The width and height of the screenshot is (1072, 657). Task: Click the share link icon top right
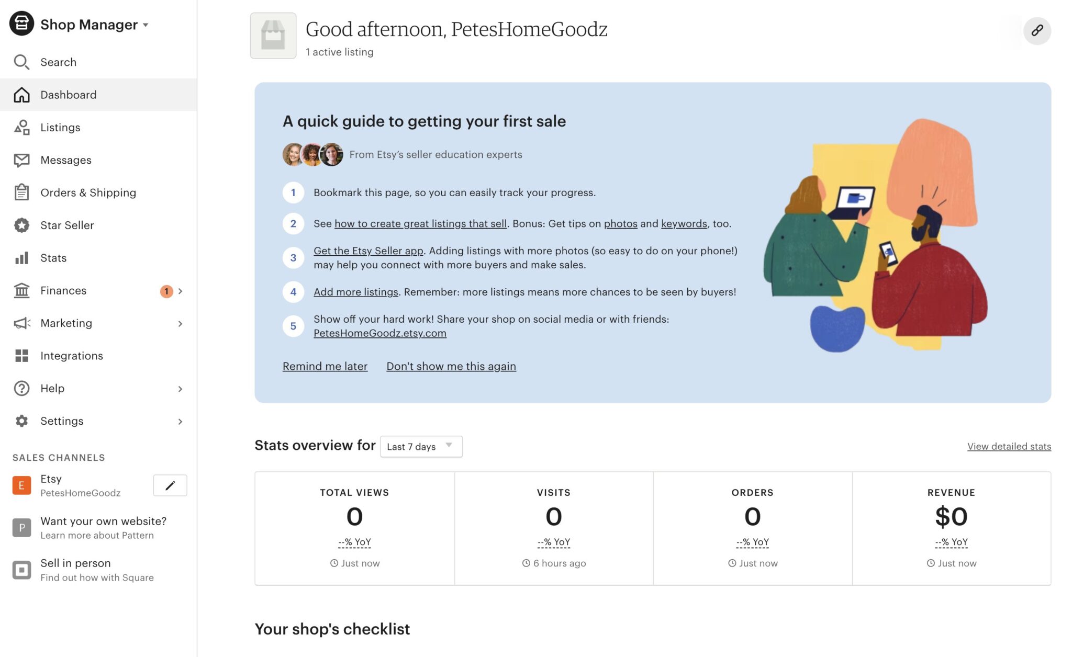pos(1036,31)
